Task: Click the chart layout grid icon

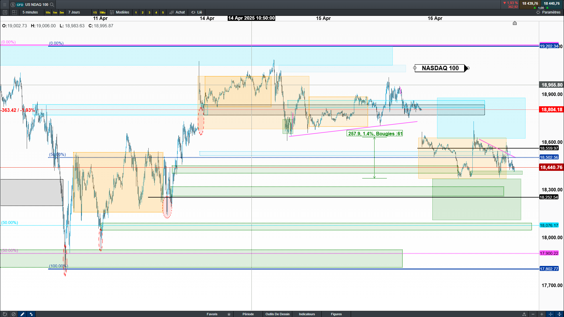Action: pos(14,12)
